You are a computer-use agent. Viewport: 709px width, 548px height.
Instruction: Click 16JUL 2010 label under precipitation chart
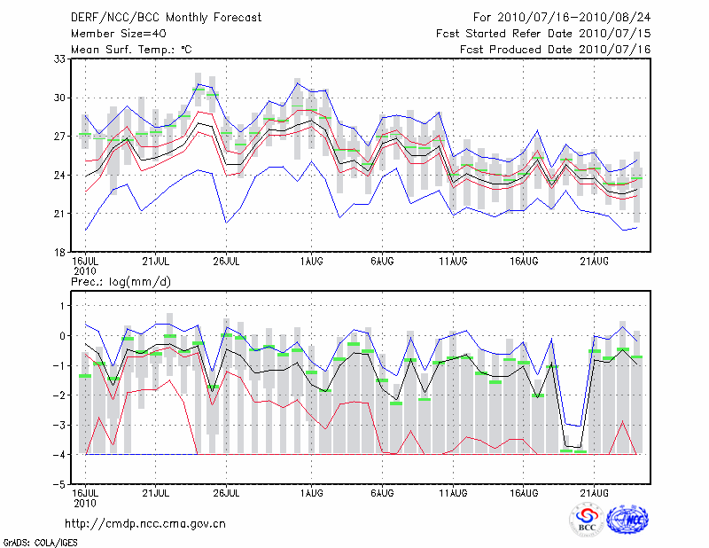pos(84,497)
